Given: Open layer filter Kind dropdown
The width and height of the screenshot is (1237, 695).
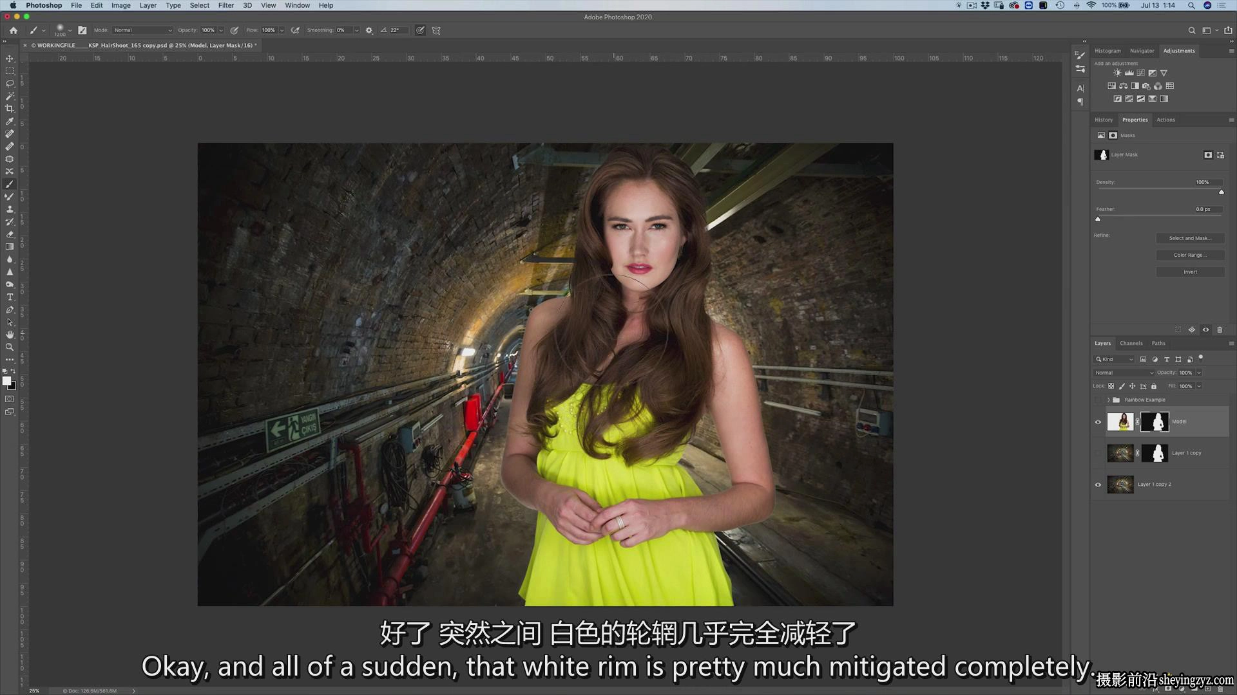Looking at the screenshot, I should coord(1115,359).
